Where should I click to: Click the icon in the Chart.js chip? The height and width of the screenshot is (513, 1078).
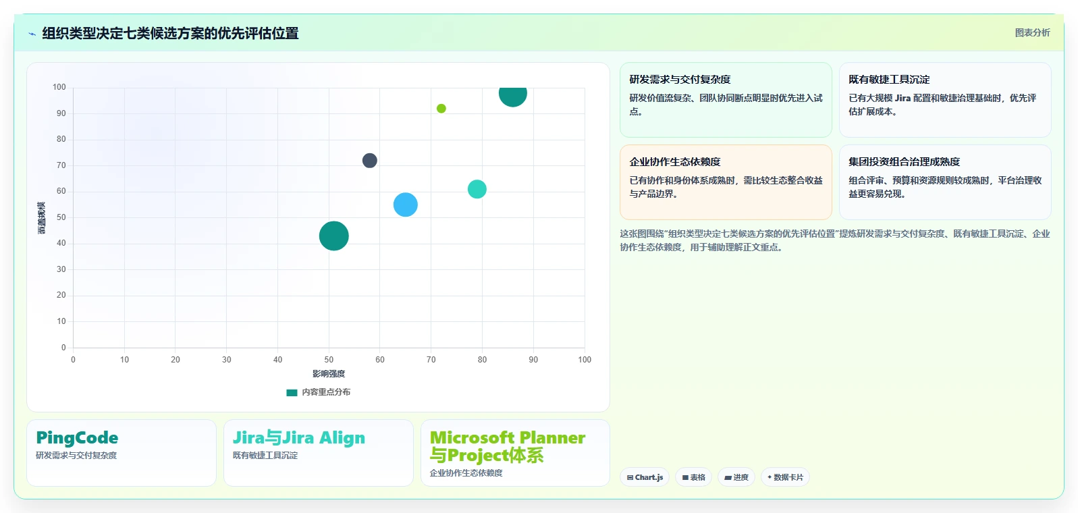tap(630, 477)
